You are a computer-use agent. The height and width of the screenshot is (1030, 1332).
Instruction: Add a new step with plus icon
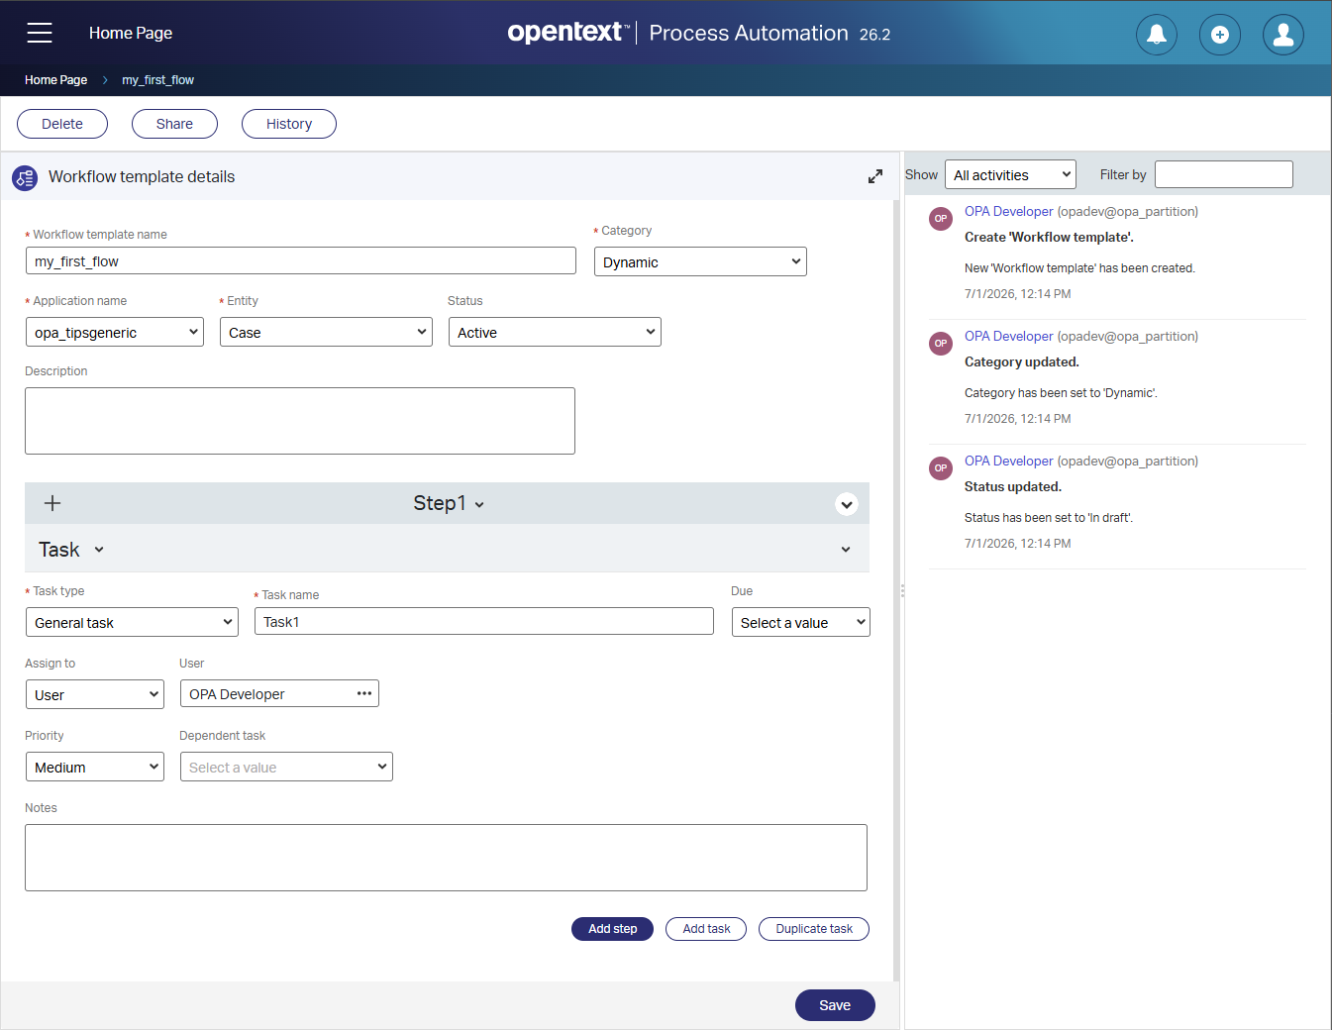[x=52, y=503]
